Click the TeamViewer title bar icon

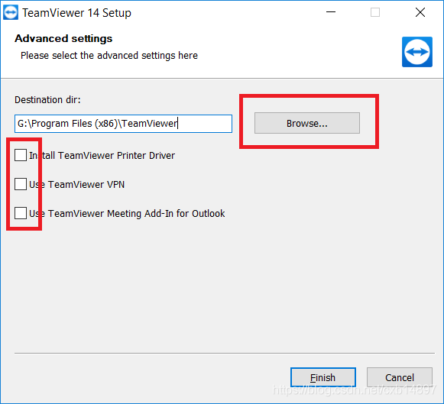[x=11, y=12]
